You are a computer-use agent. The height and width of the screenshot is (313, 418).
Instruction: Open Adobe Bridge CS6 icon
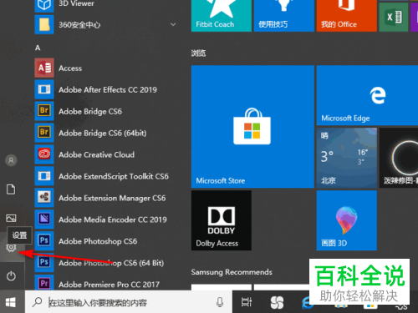click(44, 111)
